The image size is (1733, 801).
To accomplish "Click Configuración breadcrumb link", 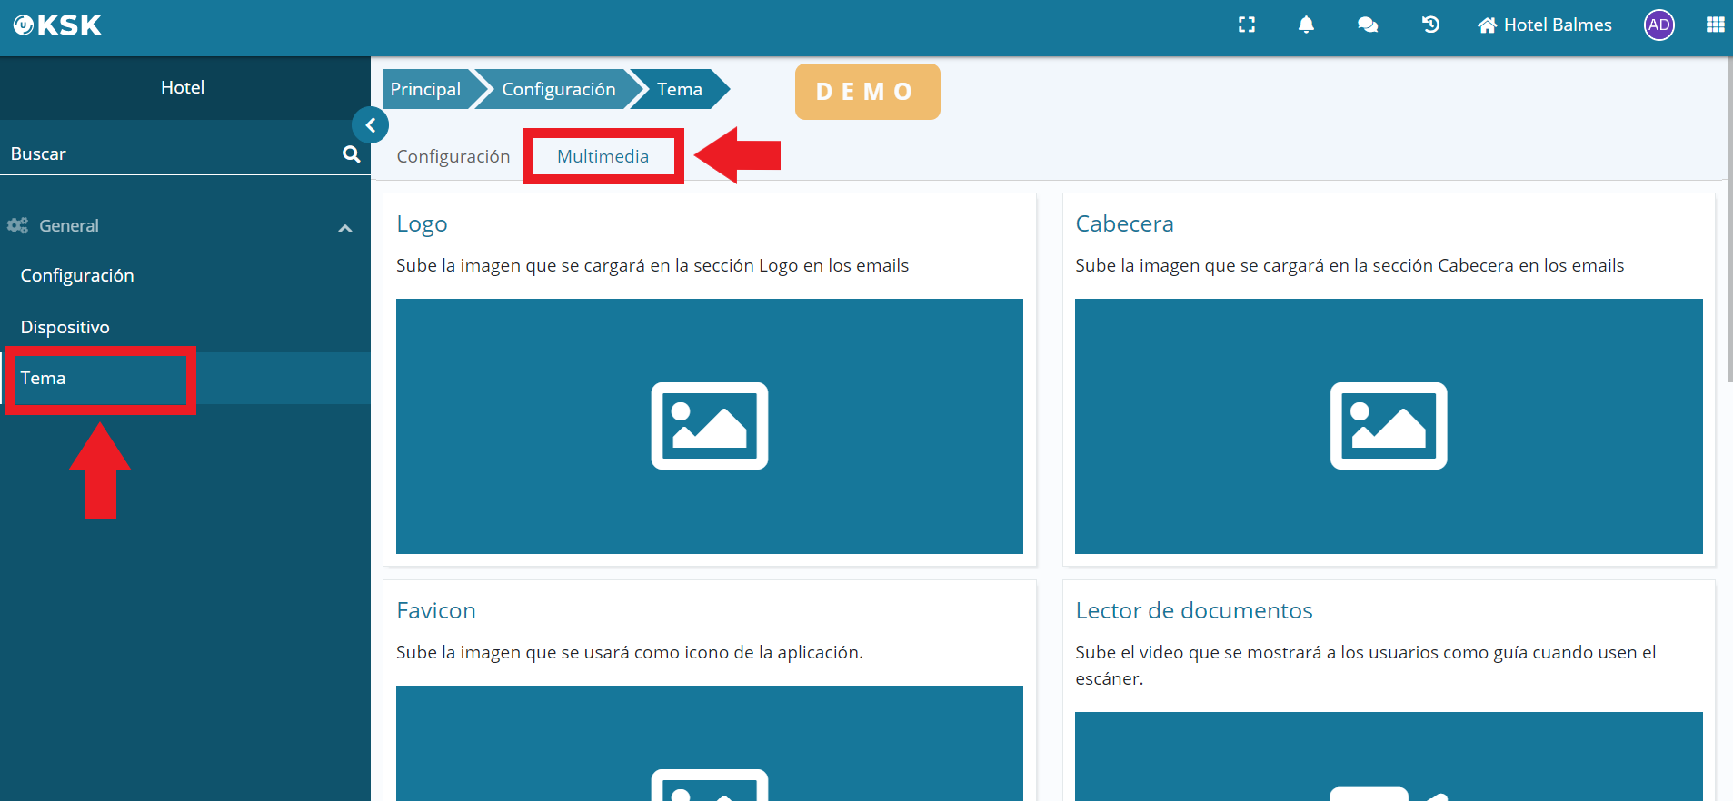I will tap(558, 89).
